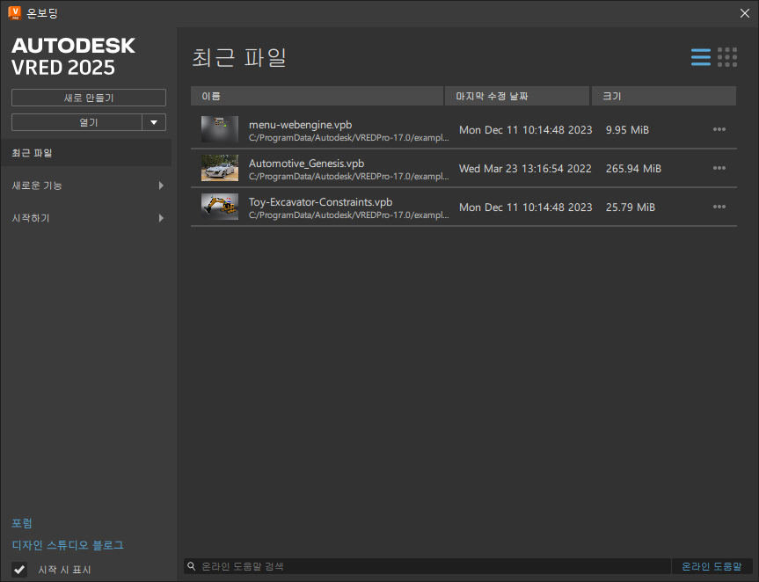This screenshot has height=582, width=759.
Task: Click the modified date of Toy-Excavator-Constraints.vpb
Action: (x=525, y=207)
